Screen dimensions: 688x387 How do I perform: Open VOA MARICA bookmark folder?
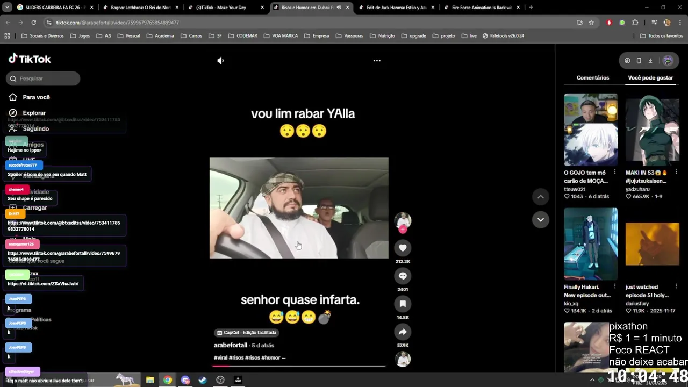click(x=281, y=36)
